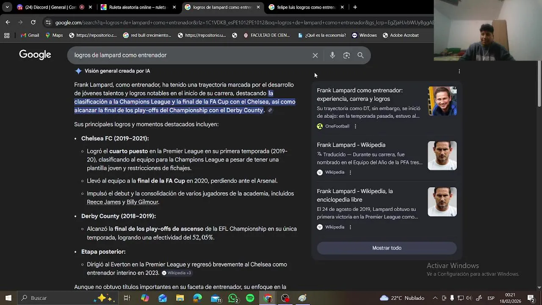Open Paint app from the taskbar
This screenshot has height=305, width=542.
[x=302, y=298]
